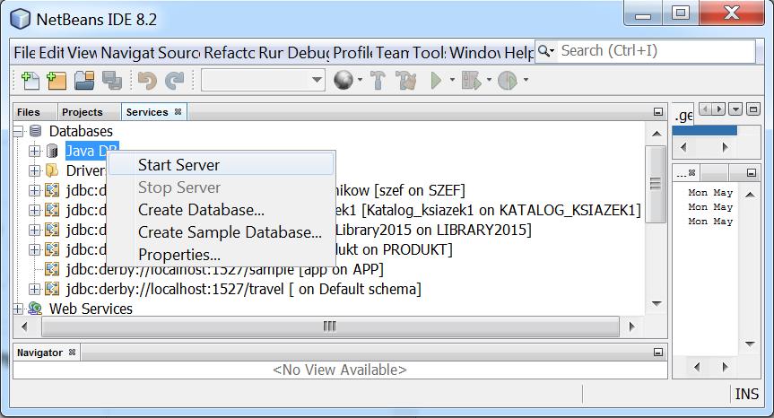Click the Services tree scroll down arrow
The image size is (774, 418).
pyautogui.click(x=656, y=303)
